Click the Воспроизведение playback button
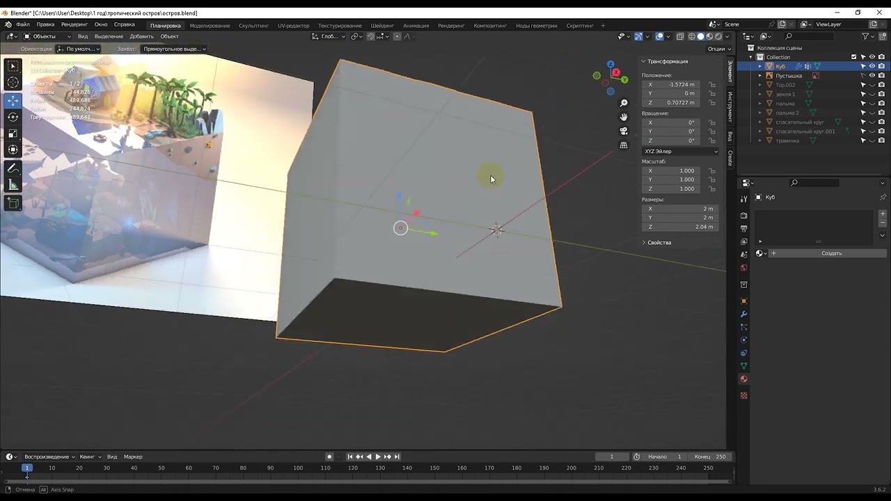This screenshot has height=501, width=891. click(x=50, y=456)
